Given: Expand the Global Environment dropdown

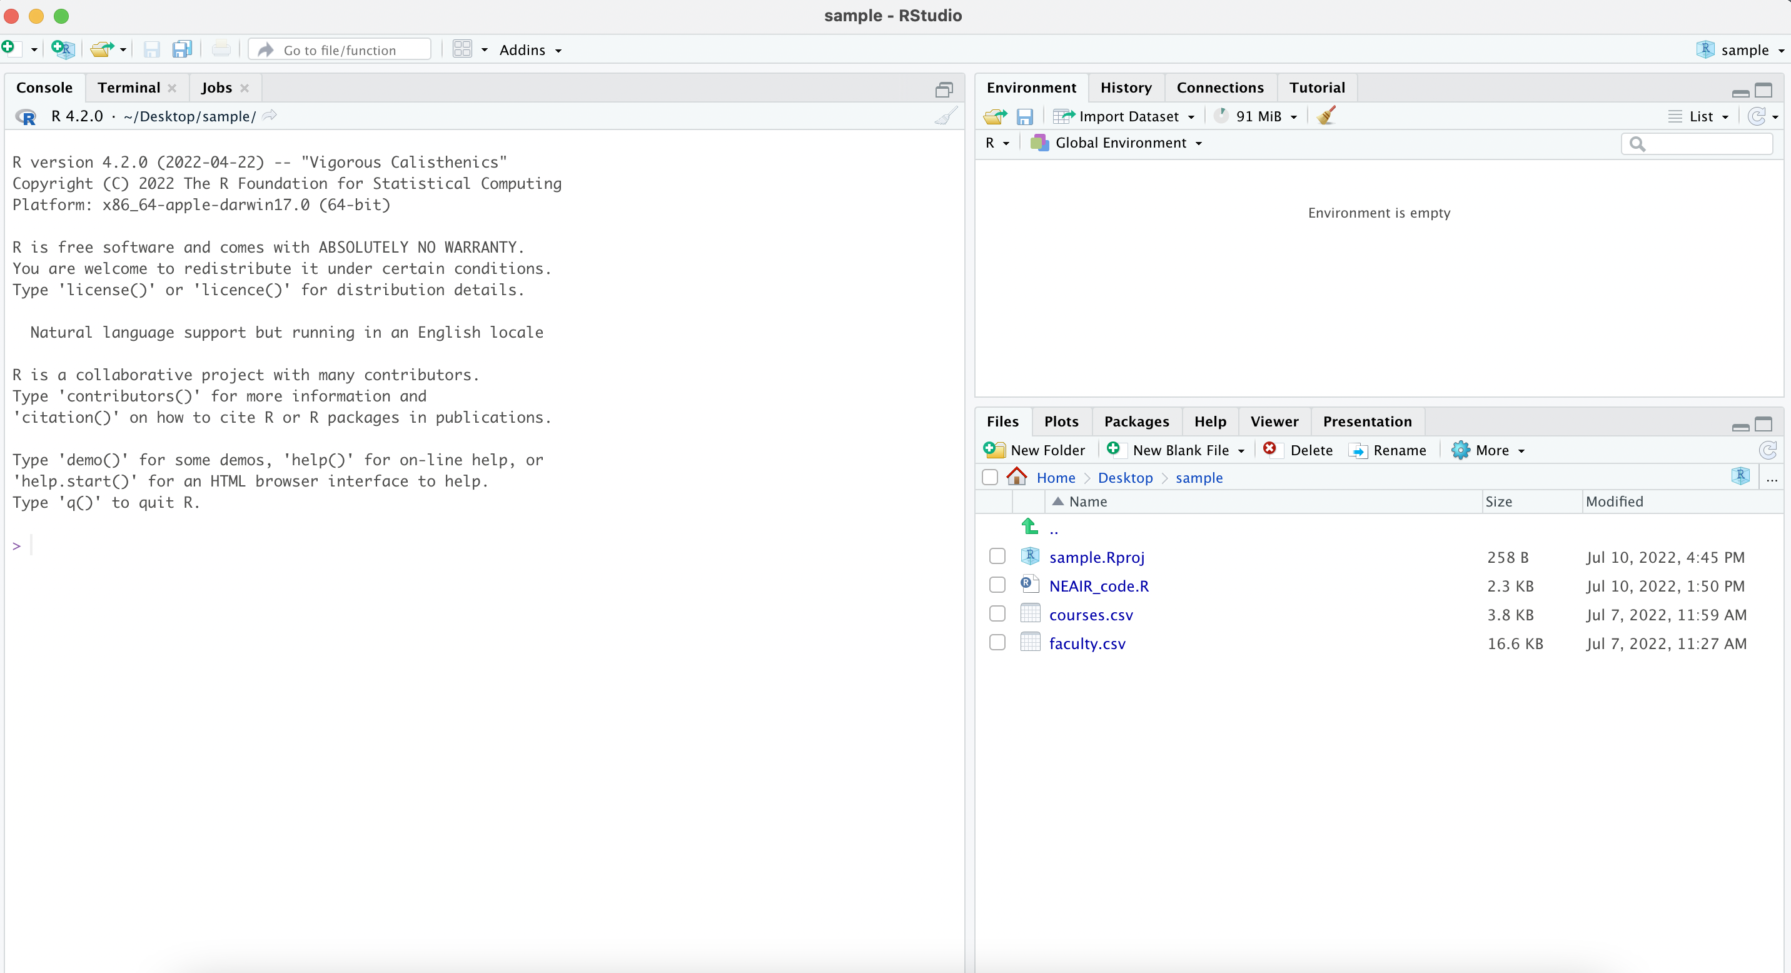Looking at the screenshot, I should coord(1119,143).
